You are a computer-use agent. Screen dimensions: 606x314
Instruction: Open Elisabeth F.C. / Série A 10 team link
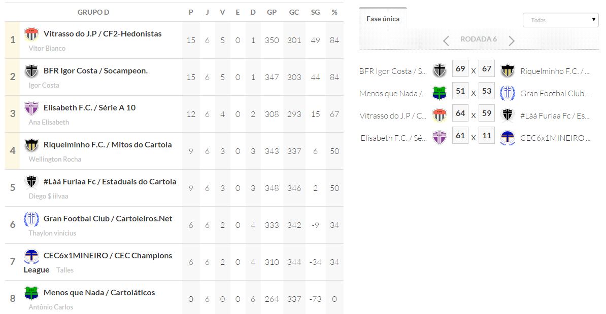89,108
